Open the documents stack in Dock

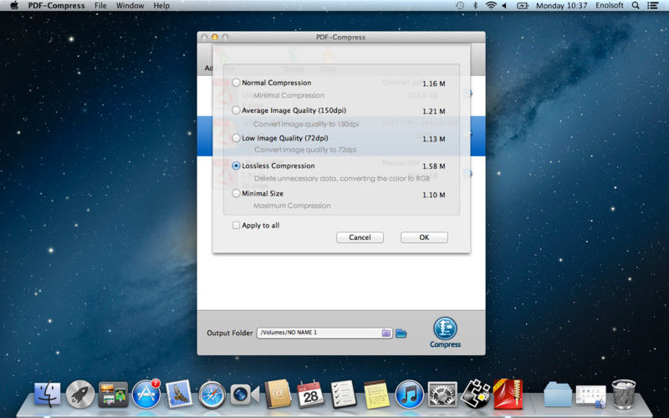point(591,395)
